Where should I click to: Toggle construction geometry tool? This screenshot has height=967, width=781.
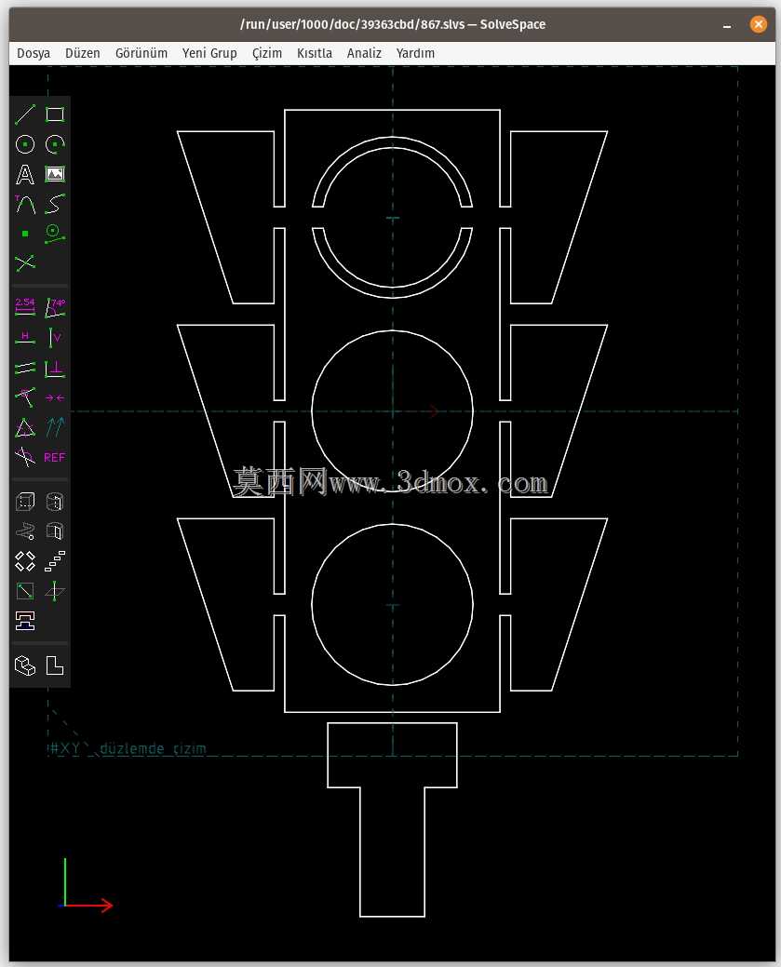click(x=55, y=233)
